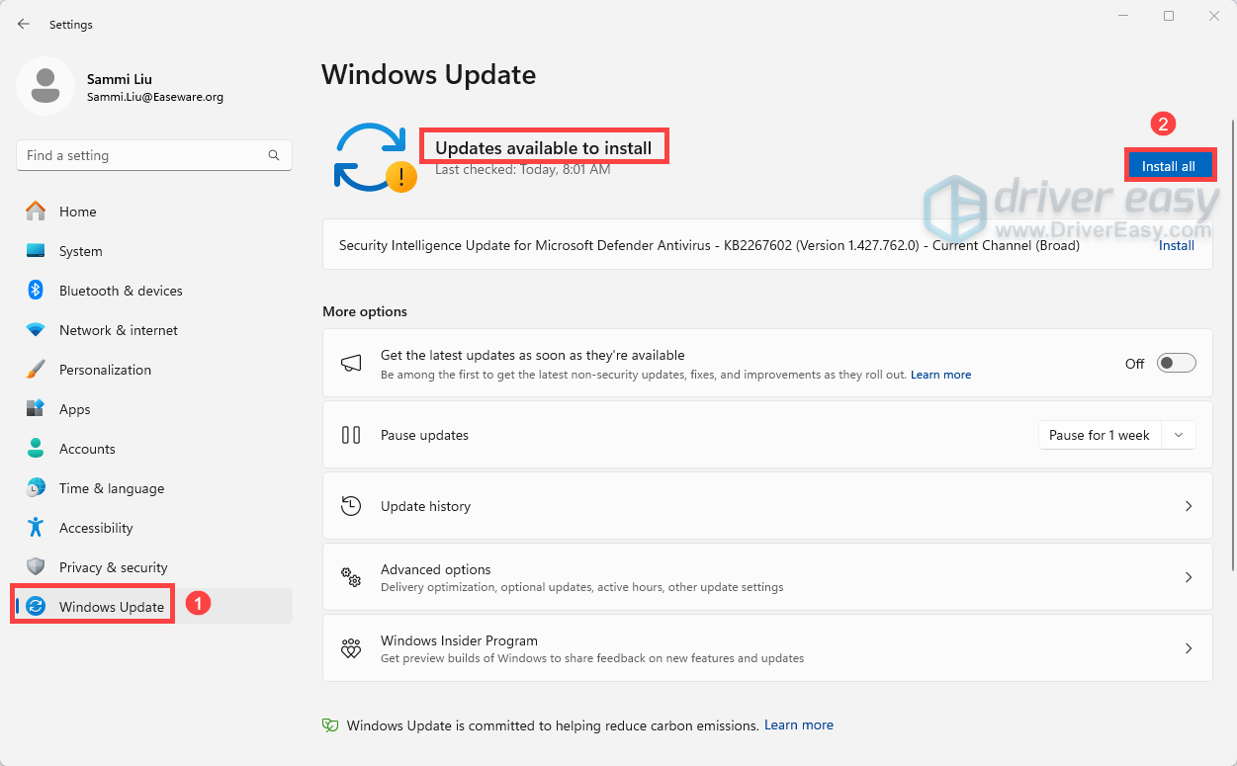Open the Home settings page
The image size is (1237, 766).
click(x=154, y=212)
